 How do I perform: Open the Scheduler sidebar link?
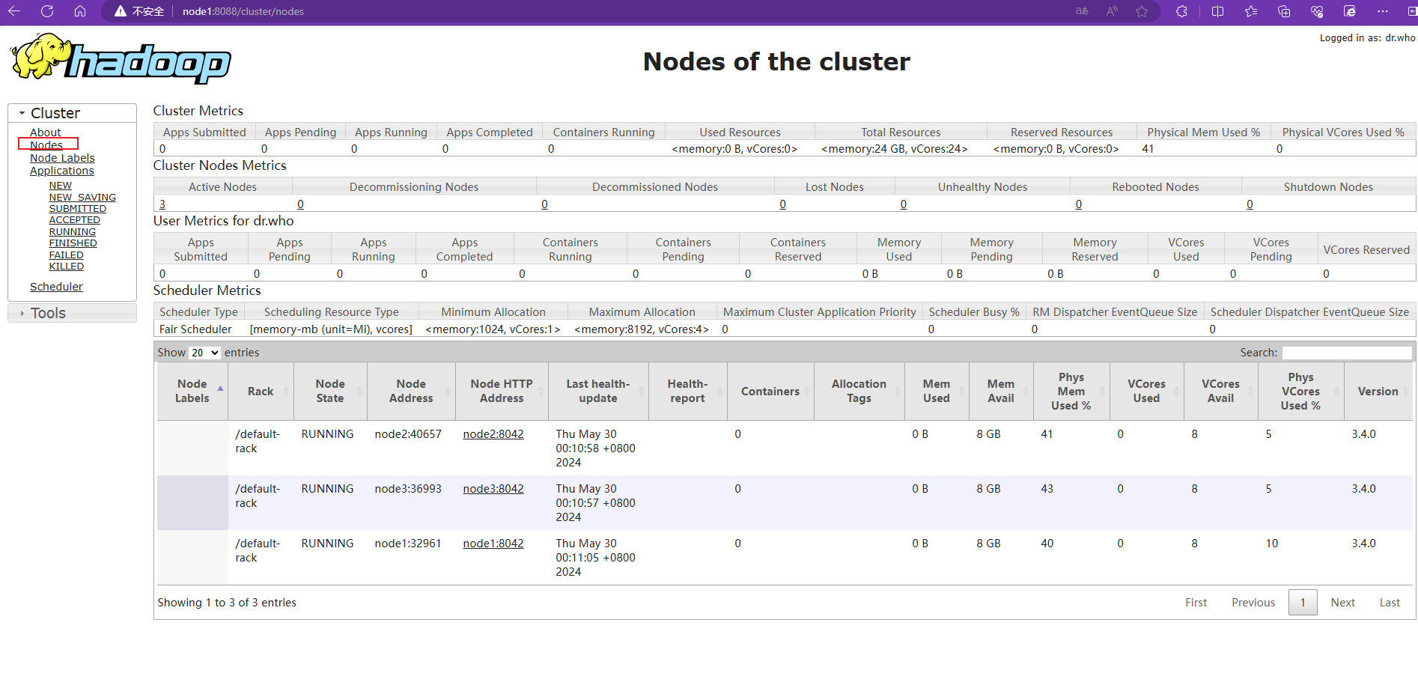coord(56,287)
